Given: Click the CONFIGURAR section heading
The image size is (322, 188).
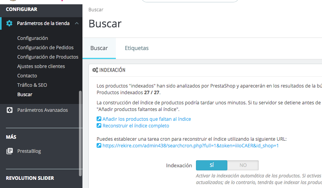Looking at the screenshot, I should 22,9.
